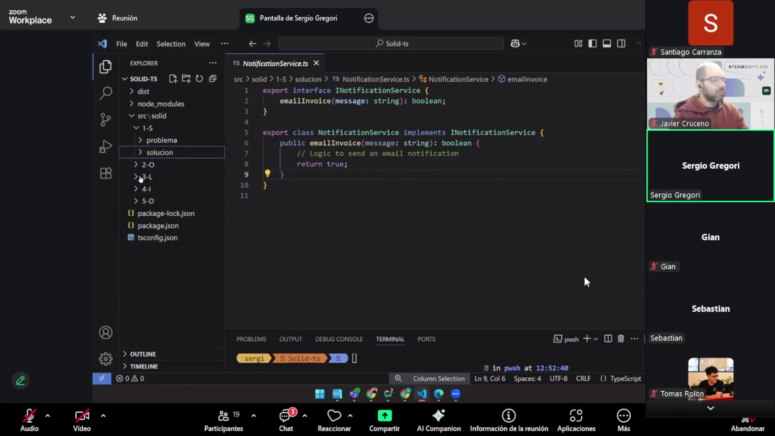Open package.json in the explorer
The height and width of the screenshot is (436, 775).
point(158,226)
